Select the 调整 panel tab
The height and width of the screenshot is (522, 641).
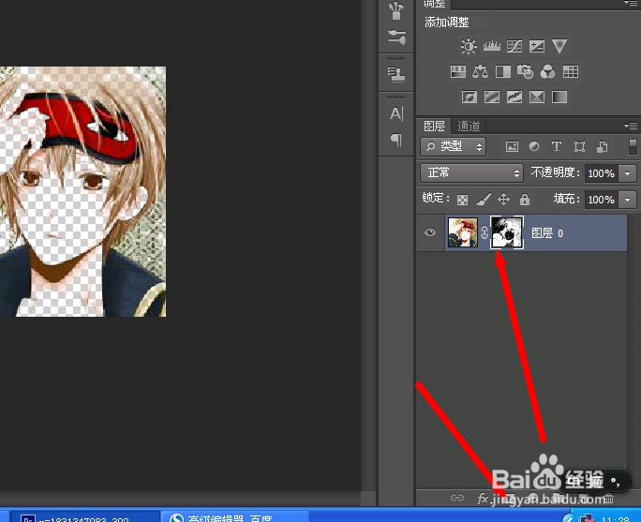pos(434,4)
